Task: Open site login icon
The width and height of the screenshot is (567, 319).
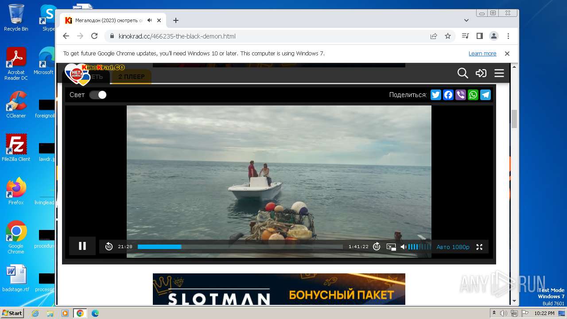Action: [x=481, y=73]
